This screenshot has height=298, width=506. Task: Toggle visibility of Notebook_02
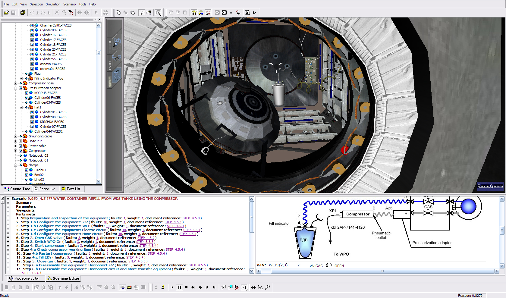20,155
